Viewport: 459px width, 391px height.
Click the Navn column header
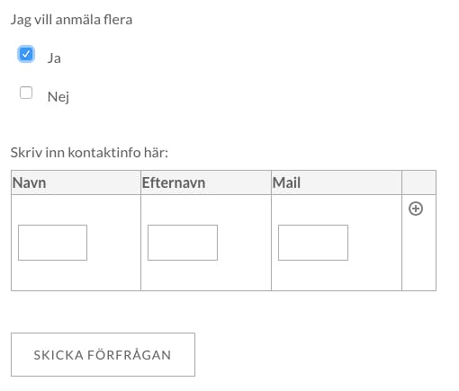(76, 182)
